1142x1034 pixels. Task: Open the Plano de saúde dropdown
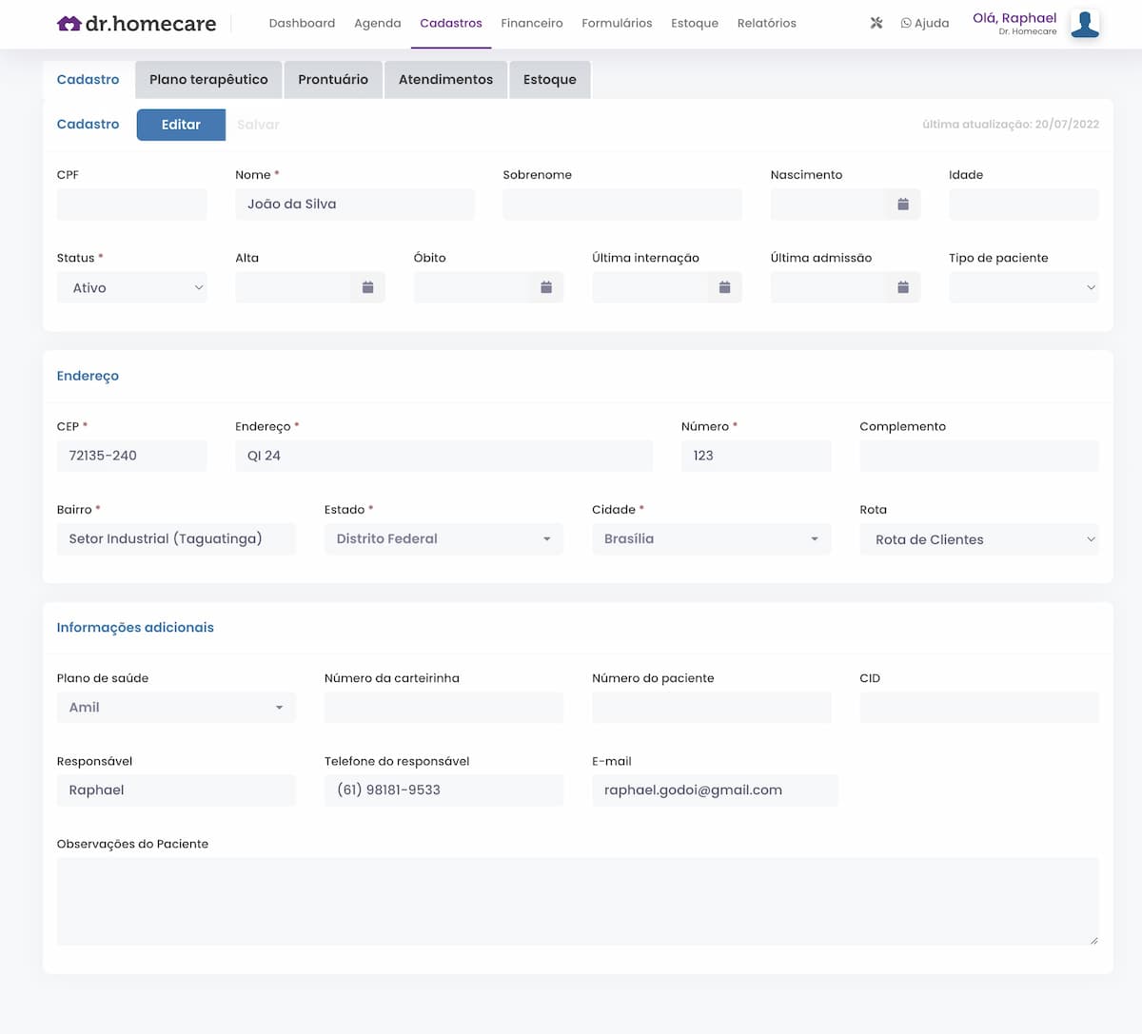(176, 708)
